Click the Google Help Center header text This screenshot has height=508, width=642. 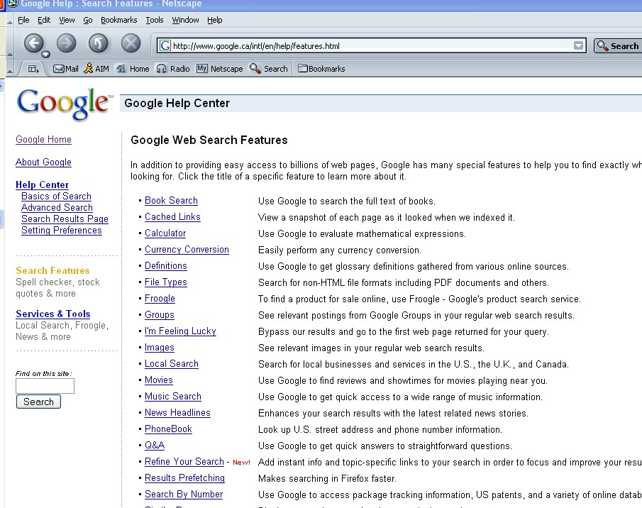pos(177,103)
